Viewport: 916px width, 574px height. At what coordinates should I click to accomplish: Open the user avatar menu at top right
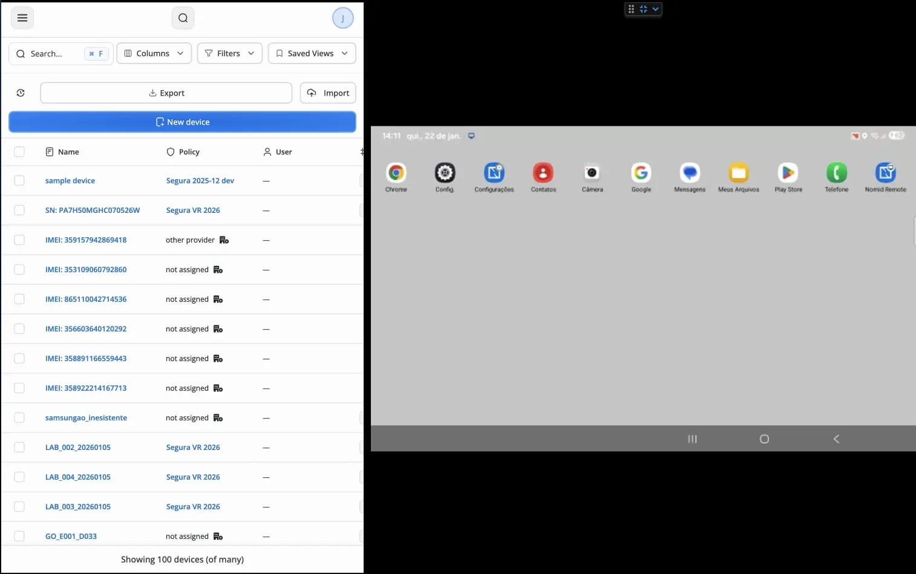click(342, 18)
